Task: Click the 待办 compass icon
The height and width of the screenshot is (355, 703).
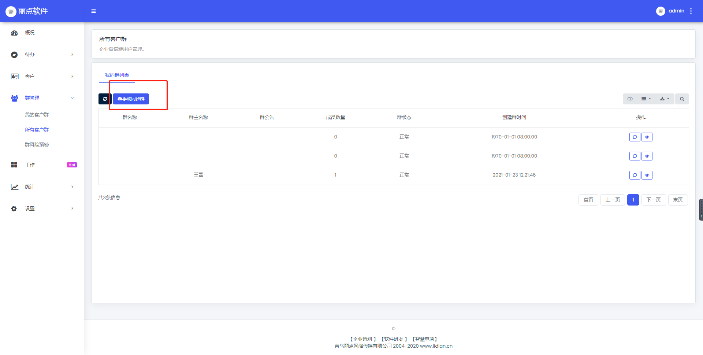Action: (x=14, y=55)
